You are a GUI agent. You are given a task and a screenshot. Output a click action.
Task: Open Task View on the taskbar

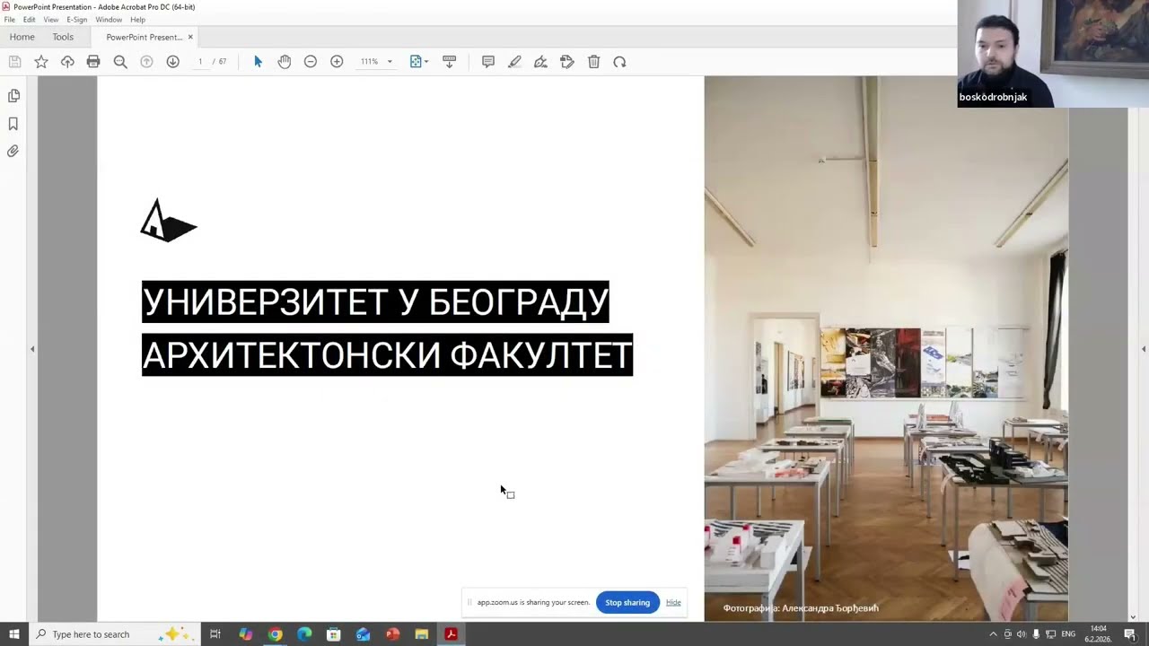pos(215,634)
